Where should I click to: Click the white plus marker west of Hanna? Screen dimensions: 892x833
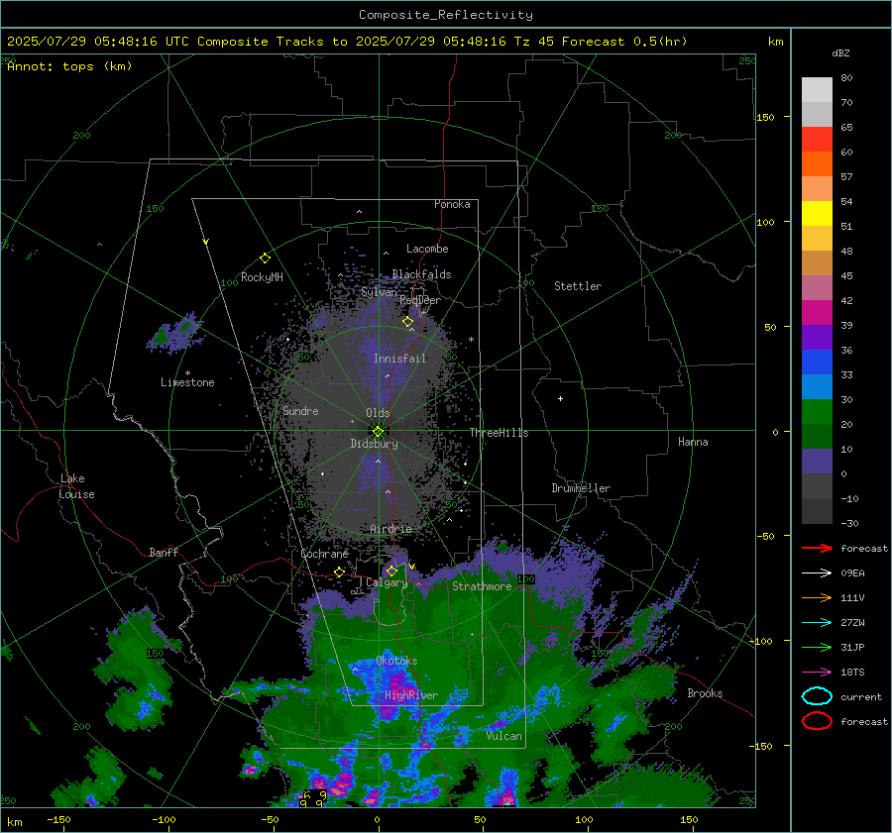click(x=560, y=398)
